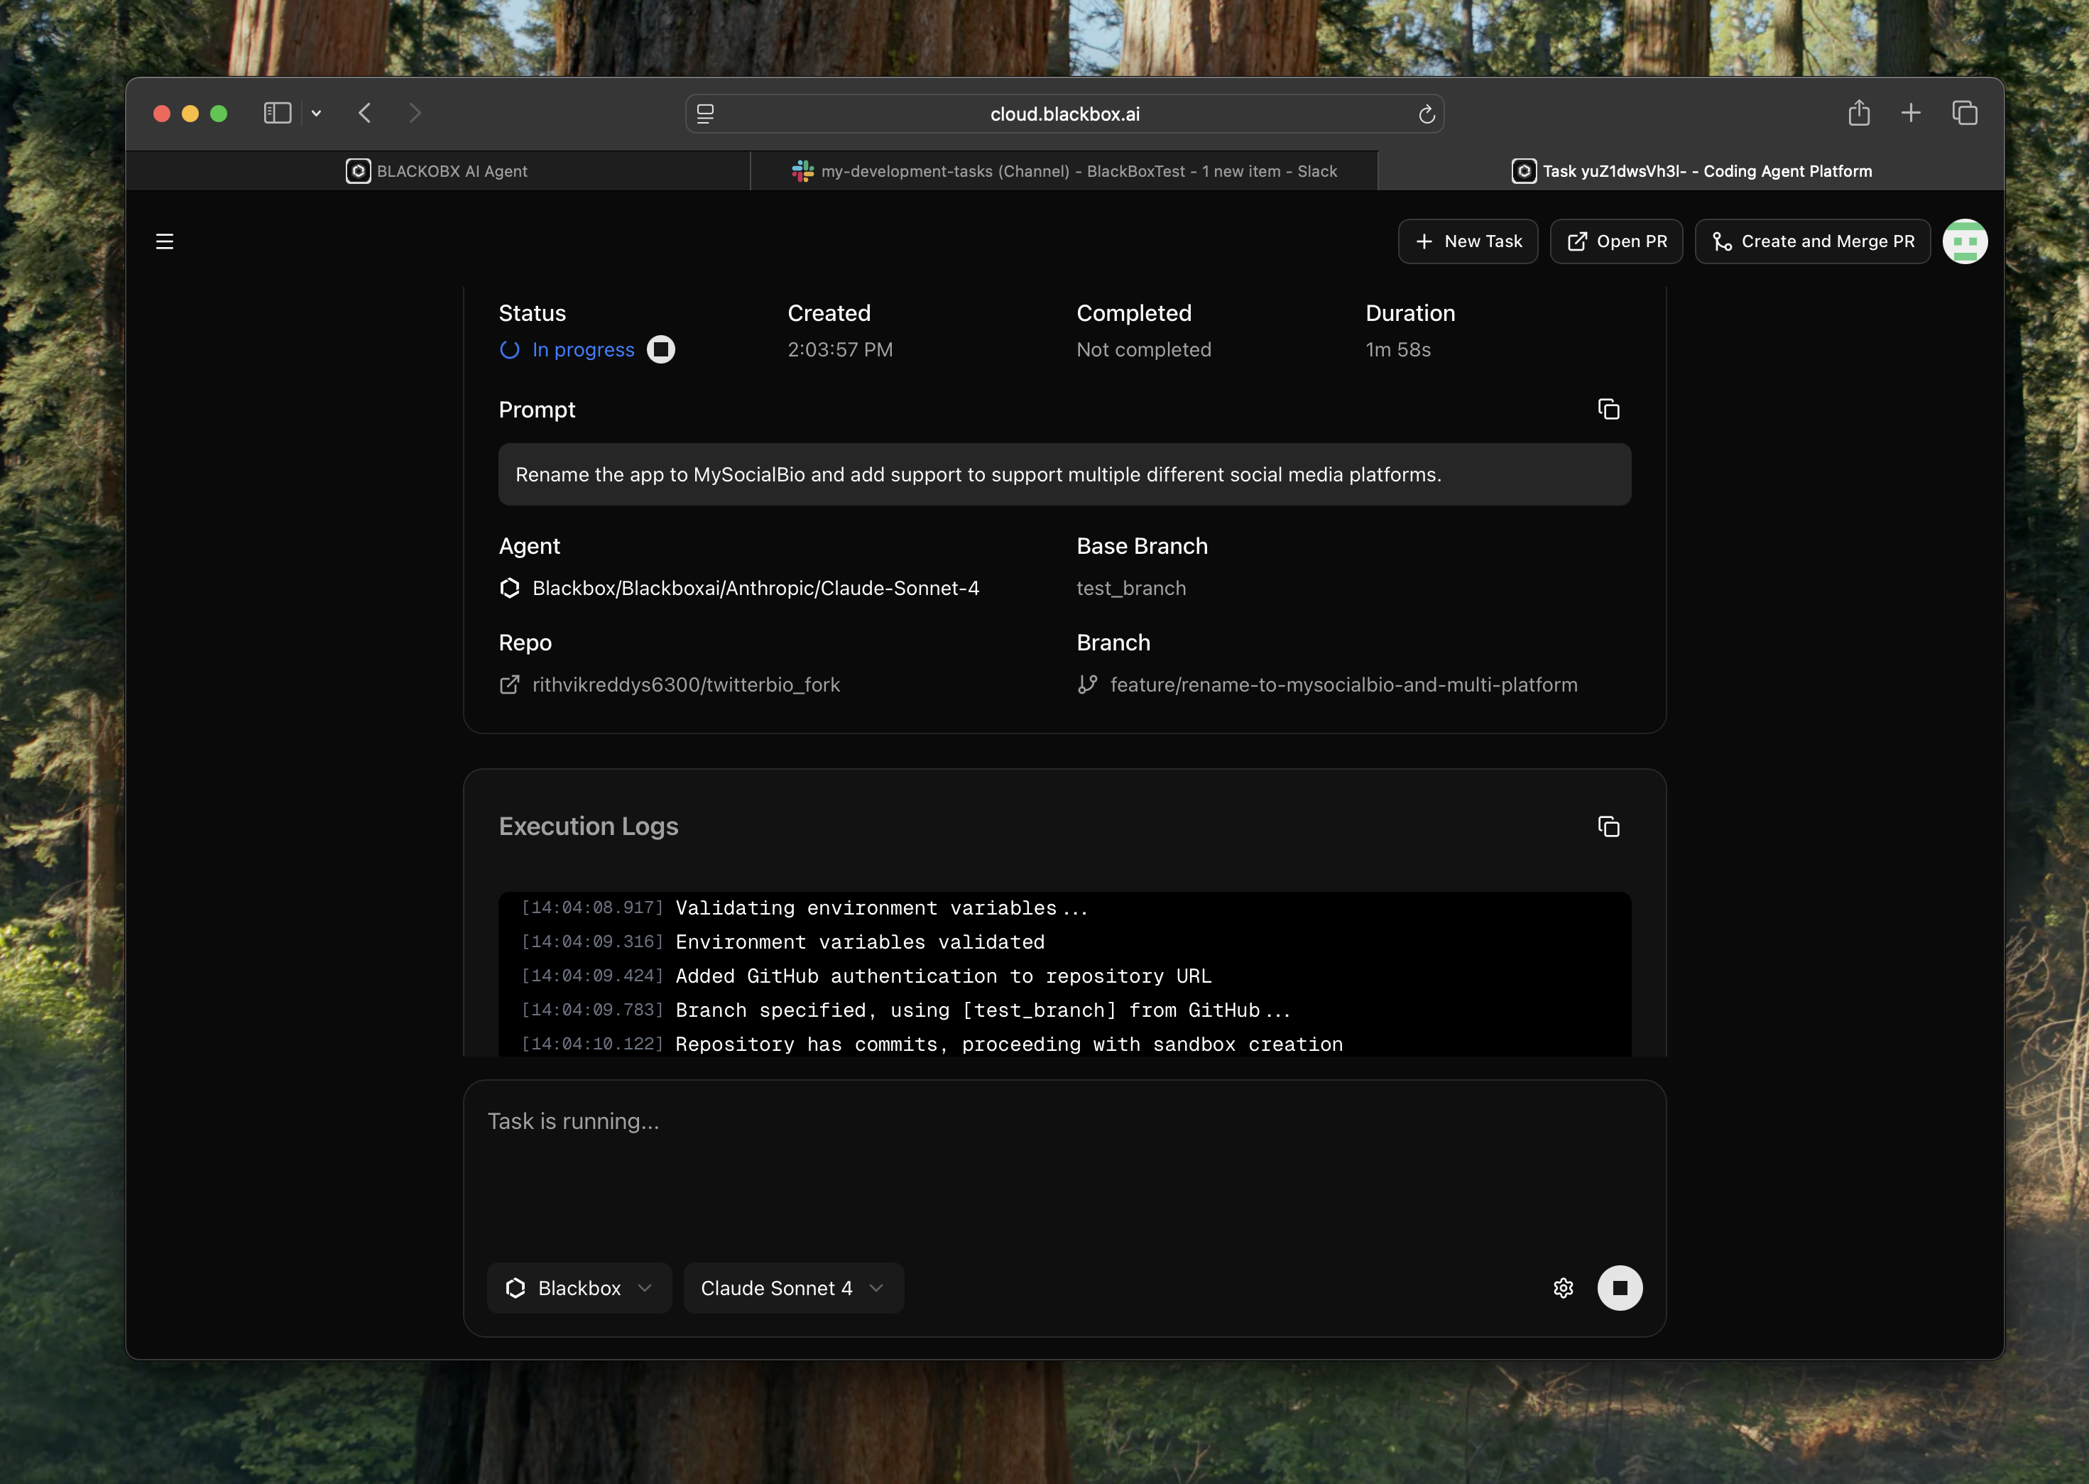Open the rithvikreddys6300/twitterbio_fork repo link
Image resolution: width=2089 pixels, height=1484 pixels.
685,684
